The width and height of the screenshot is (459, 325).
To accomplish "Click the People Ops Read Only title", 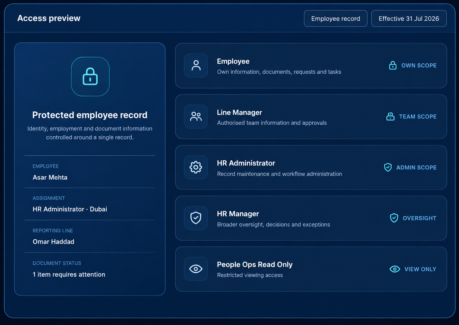I will (255, 265).
